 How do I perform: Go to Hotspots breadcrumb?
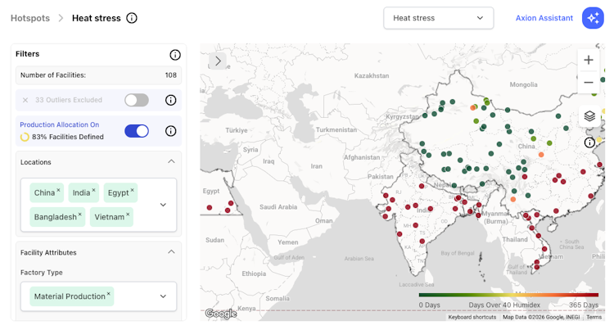[x=30, y=18]
